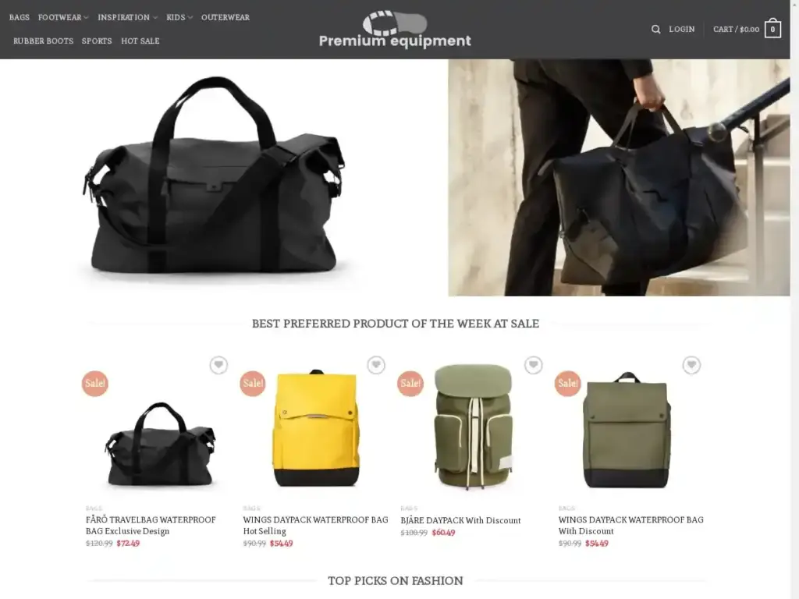799x599 pixels.
Task: Expand the Kids dropdown menu
Action: click(x=179, y=17)
